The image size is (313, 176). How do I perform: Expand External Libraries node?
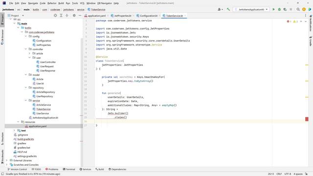[7, 160]
